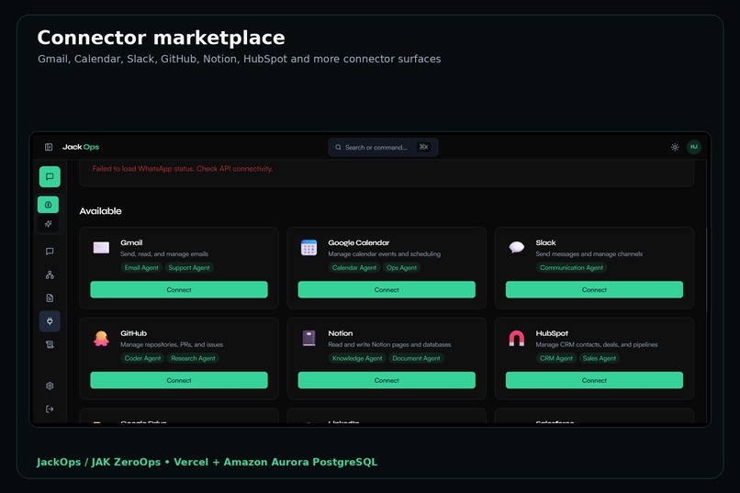This screenshot has height=493, width=740.
Task: Connect the Notion connector
Action: coord(387,380)
